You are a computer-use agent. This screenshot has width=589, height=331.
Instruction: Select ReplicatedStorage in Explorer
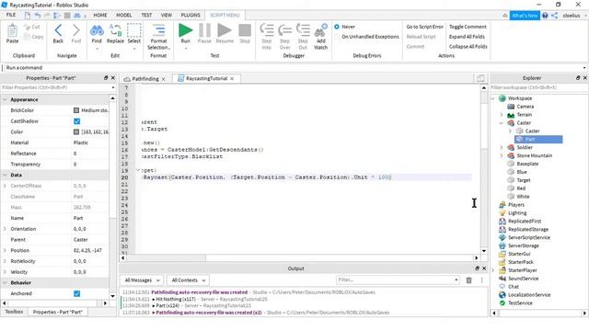click(x=528, y=229)
